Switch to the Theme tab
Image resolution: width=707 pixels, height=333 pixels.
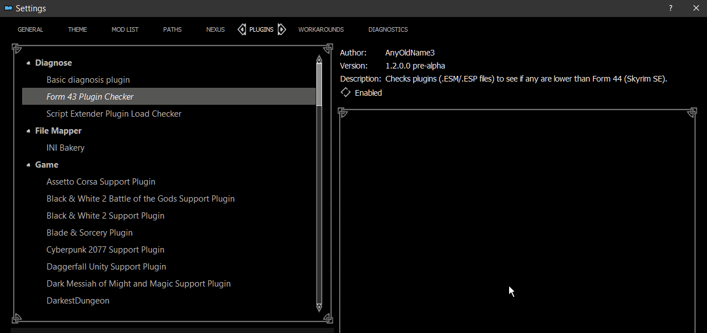(x=78, y=29)
